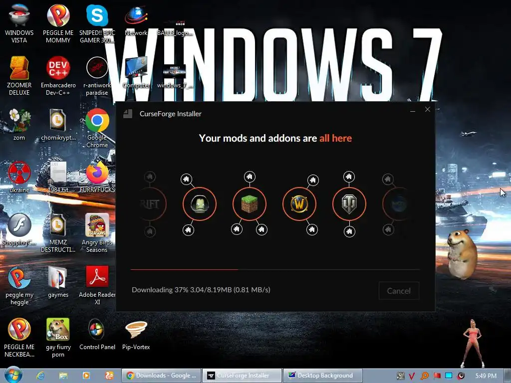Open Adobe Reader XI shortcut

click(x=97, y=285)
